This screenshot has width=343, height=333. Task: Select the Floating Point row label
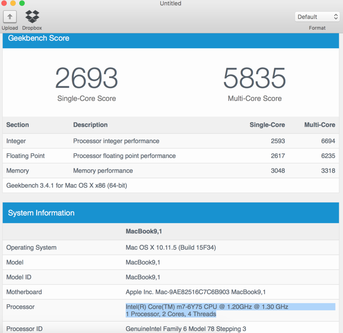(x=25, y=156)
